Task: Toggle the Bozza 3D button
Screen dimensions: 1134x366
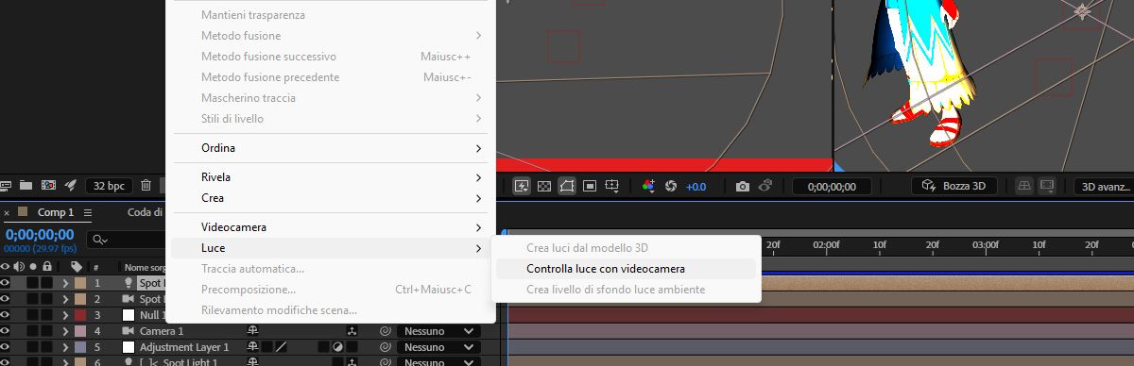Action: point(954,186)
